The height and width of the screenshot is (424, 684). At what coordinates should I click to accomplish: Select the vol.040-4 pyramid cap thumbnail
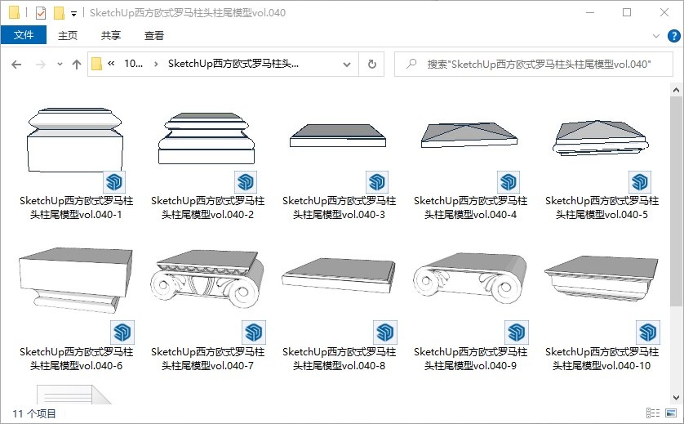(x=469, y=136)
